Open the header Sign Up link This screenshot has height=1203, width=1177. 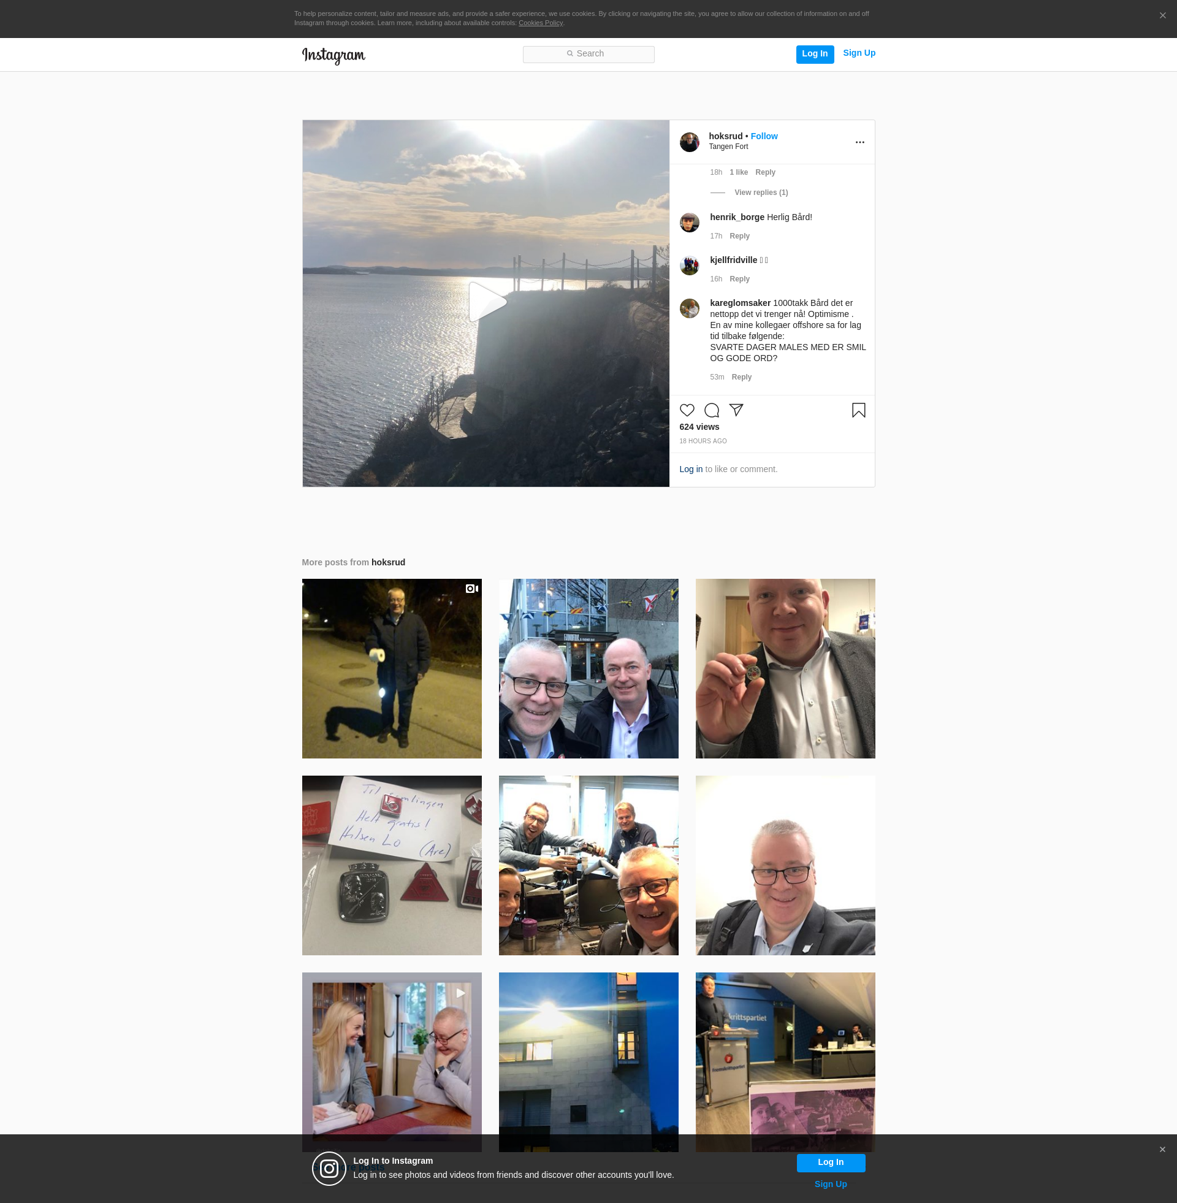coord(859,53)
